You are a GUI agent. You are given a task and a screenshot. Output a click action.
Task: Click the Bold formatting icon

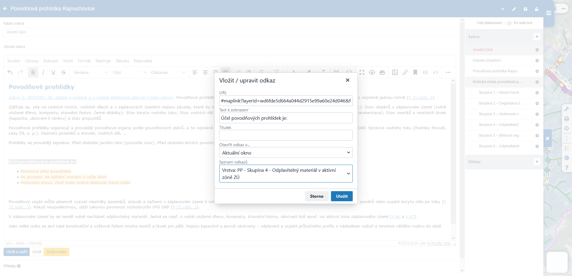coord(33,72)
